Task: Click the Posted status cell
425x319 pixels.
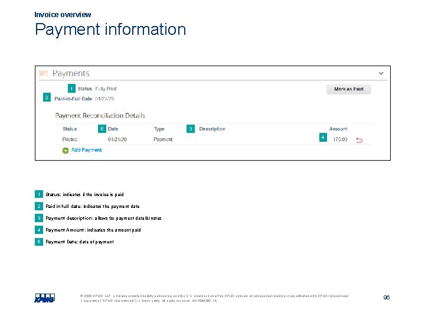Action: (70, 139)
